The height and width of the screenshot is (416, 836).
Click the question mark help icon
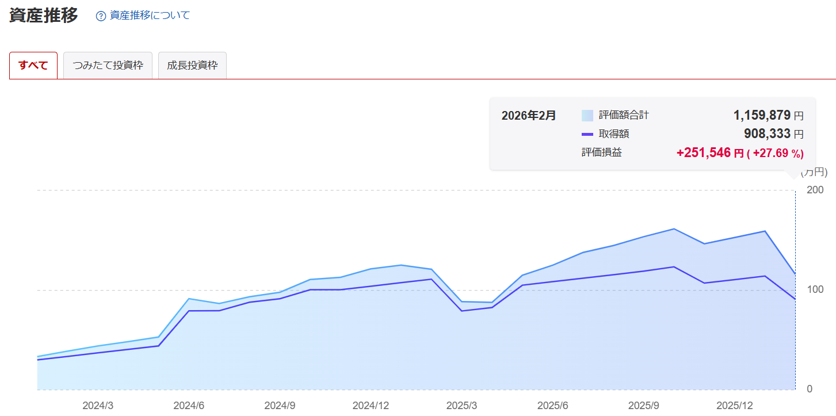[101, 16]
